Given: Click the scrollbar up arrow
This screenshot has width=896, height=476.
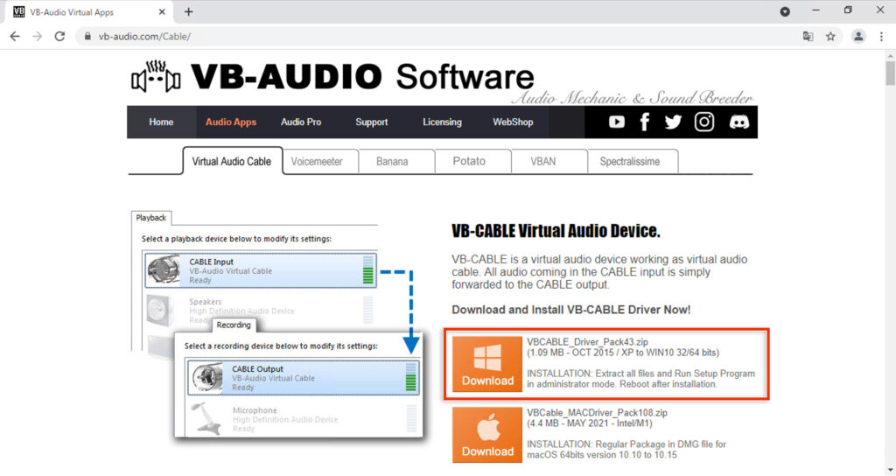Looking at the screenshot, I should [890, 55].
